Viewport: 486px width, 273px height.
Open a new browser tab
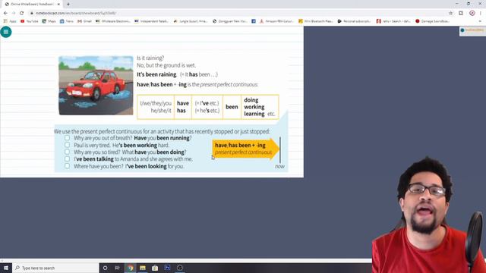(68, 5)
